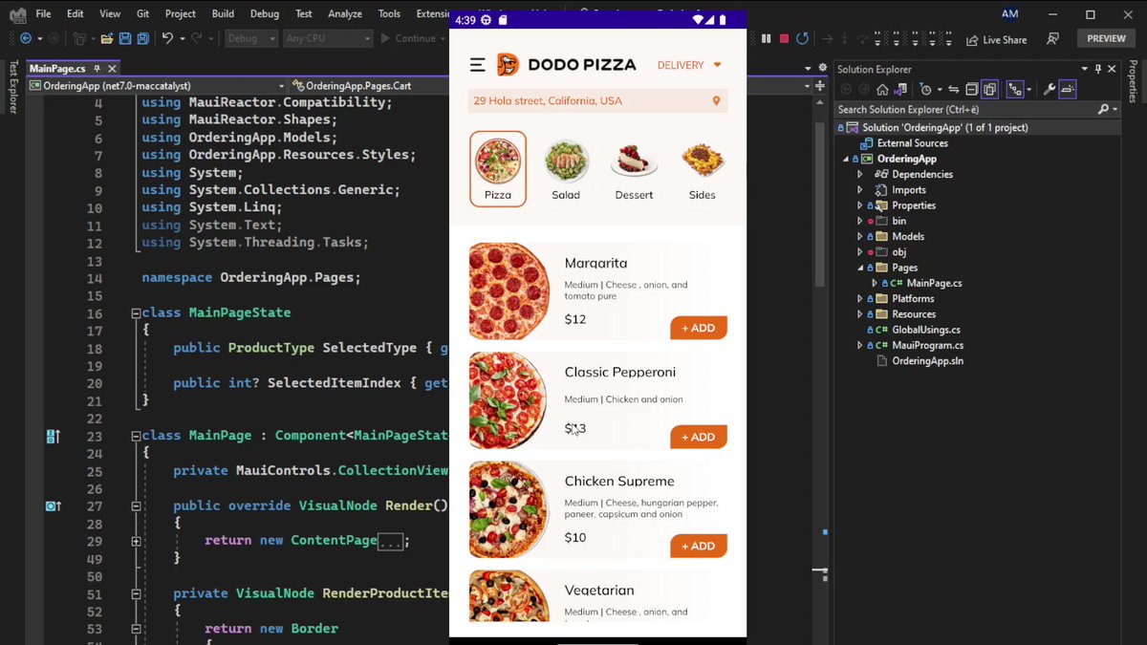Click Pending Changes Filter clock icon

[924, 89]
